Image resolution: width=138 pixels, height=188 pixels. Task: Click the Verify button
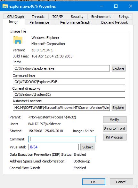click(115, 120)
